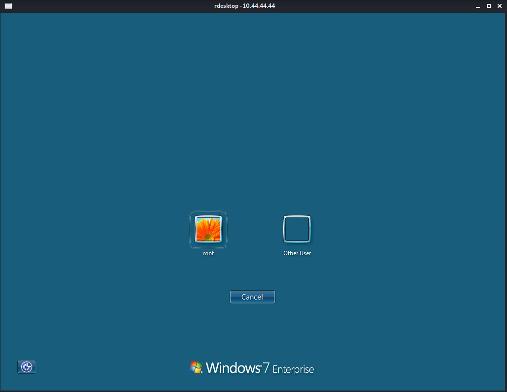
Task: Open the rdesktop window menu icon
Action: click(x=8, y=6)
